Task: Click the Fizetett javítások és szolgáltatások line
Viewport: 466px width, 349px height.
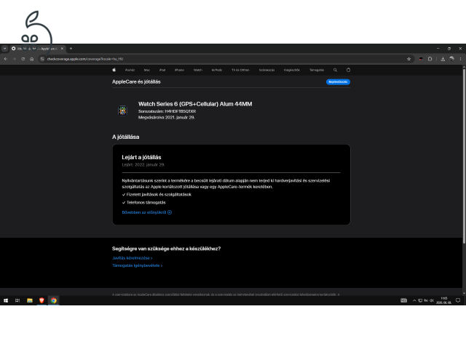Action: click(x=157, y=195)
